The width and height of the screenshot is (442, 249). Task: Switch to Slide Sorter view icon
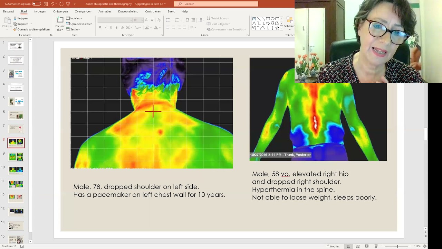pyautogui.click(x=358, y=246)
